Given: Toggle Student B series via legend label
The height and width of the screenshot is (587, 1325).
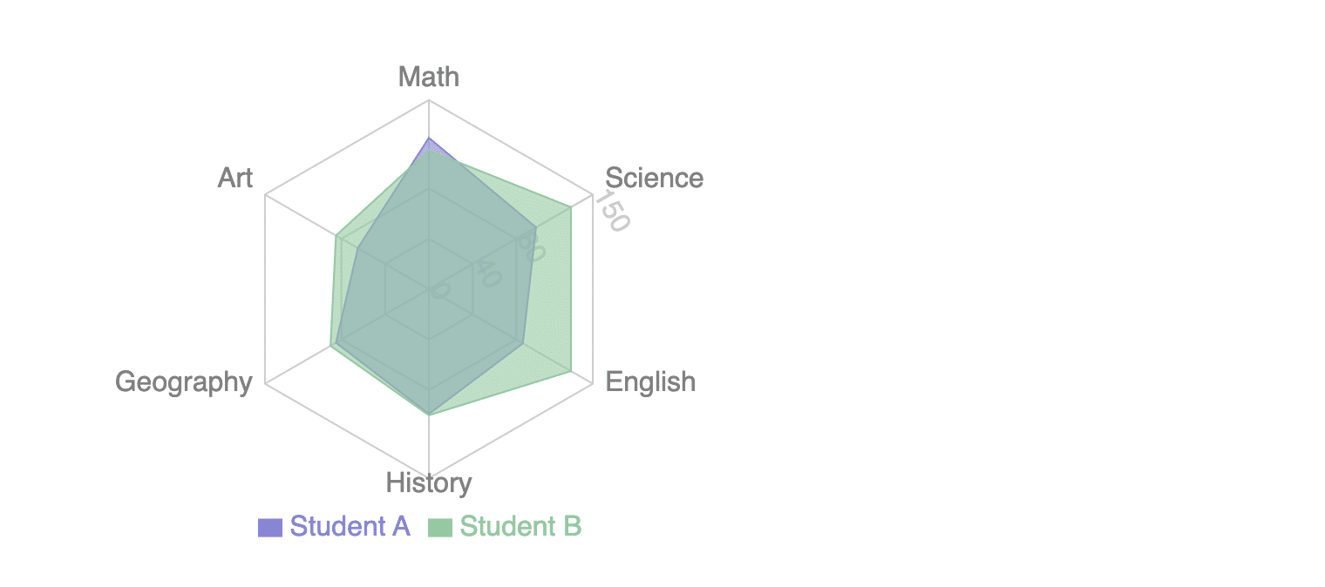Looking at the screenshot, I should coord(520,527).
